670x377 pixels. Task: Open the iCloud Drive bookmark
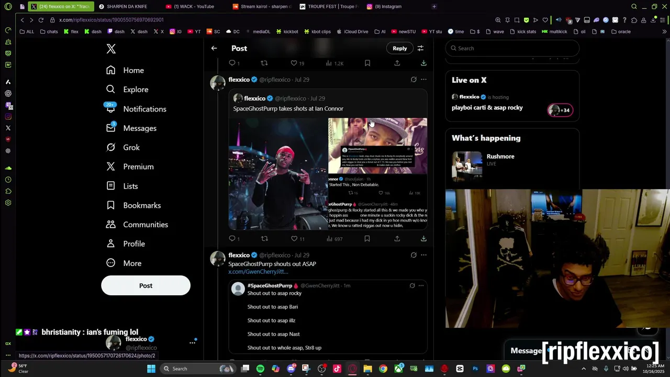pyautogui.click(x=352, y=31)
